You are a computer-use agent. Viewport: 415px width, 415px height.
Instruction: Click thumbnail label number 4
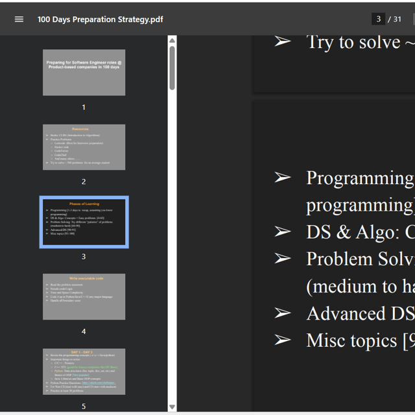84,331
